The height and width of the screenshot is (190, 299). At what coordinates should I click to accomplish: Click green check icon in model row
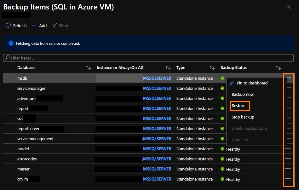[x=222, y=149]
